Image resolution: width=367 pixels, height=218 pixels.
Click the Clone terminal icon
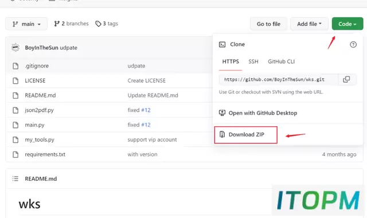(x=222, y=45)
